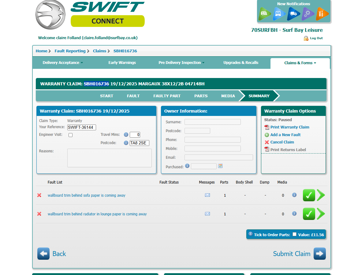Click the Fault Reporting breadcrumb link
The image size is (343, 275).
tap(70, 51)
